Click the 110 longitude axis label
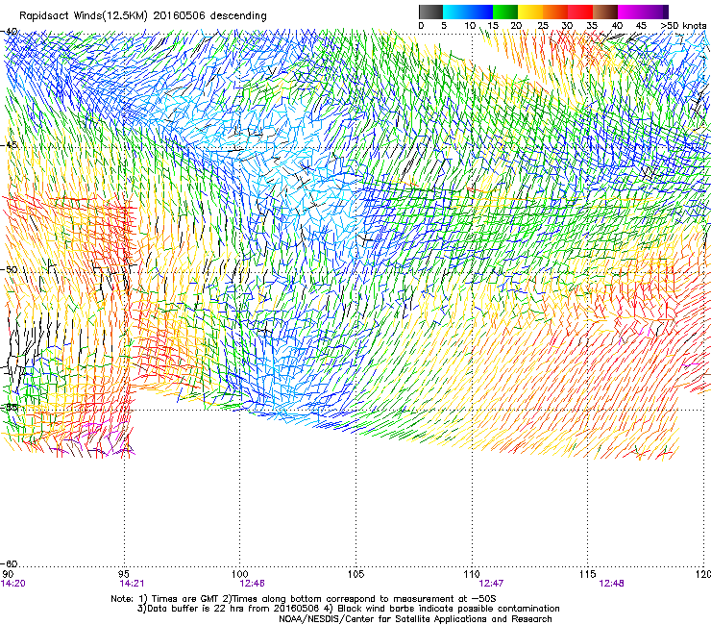The height and width of the screenshot is (625, 711). click(472, 574)
